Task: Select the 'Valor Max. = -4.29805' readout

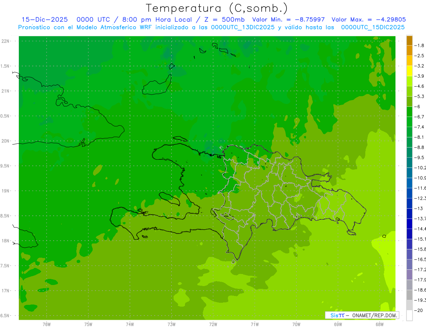Action: tap(368, 20)
